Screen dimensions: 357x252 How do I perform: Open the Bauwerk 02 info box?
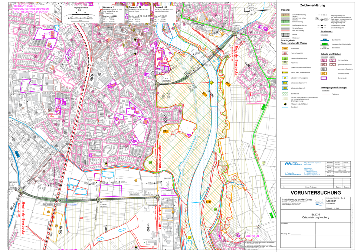pyautogui.click(x=140, y=14)
